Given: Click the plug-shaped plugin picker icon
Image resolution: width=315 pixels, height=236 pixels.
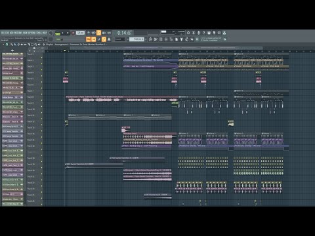Looking at the screenshot, I should point(182,39).
